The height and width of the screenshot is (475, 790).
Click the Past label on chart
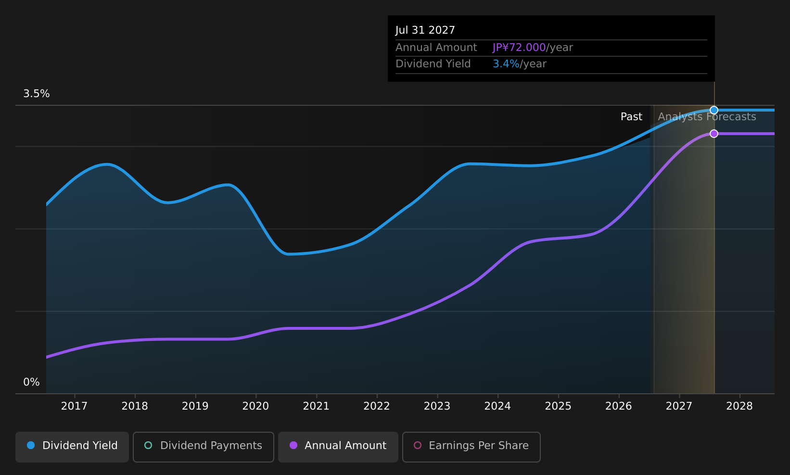(631, 117)
